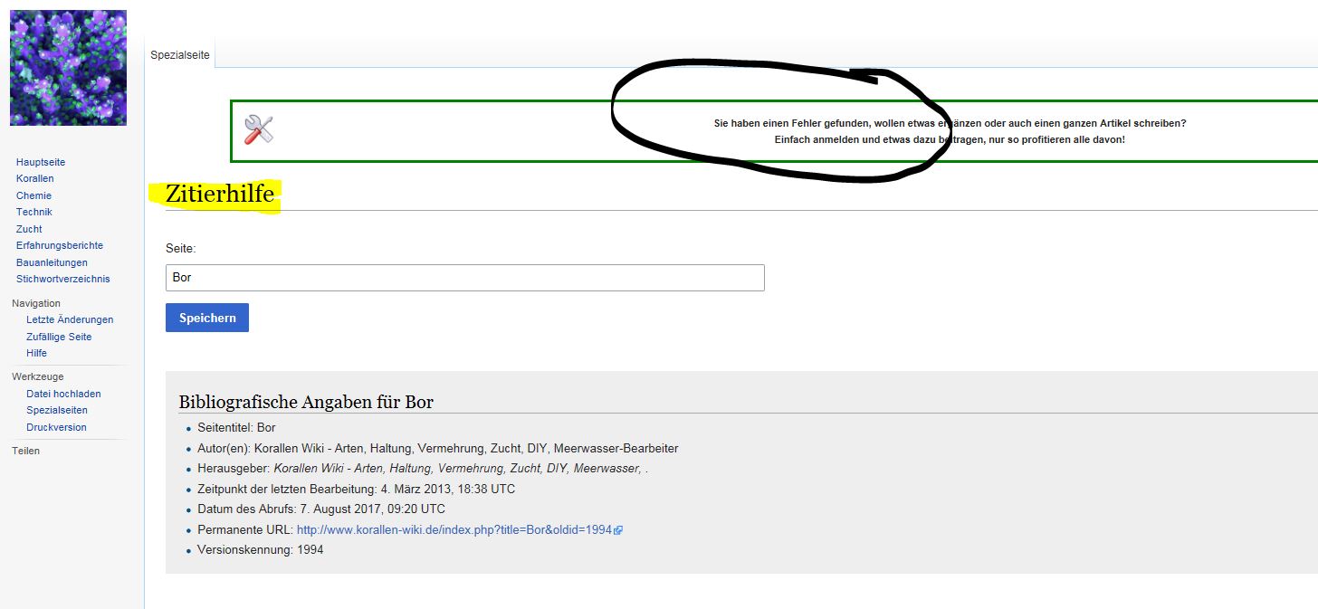The width and height of the screenshot is (1318, 609).
Task: Open the Zucht sidebar link
Action: 29,229
